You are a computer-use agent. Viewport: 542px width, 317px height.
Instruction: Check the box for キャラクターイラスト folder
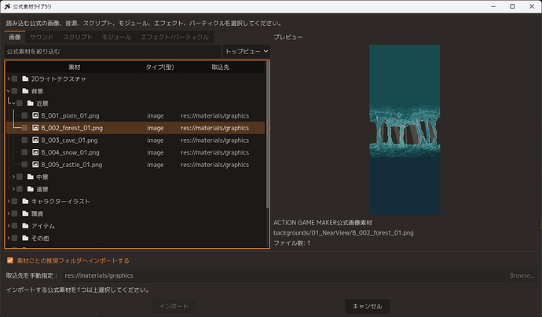pos(14,202)
